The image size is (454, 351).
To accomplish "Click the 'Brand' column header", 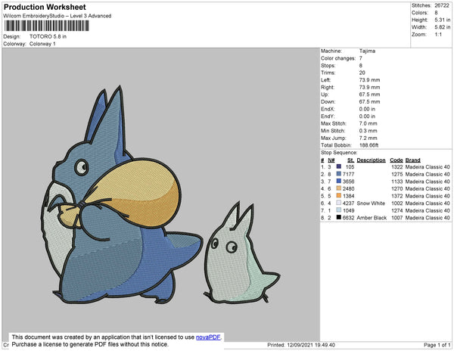I will 412,160.
